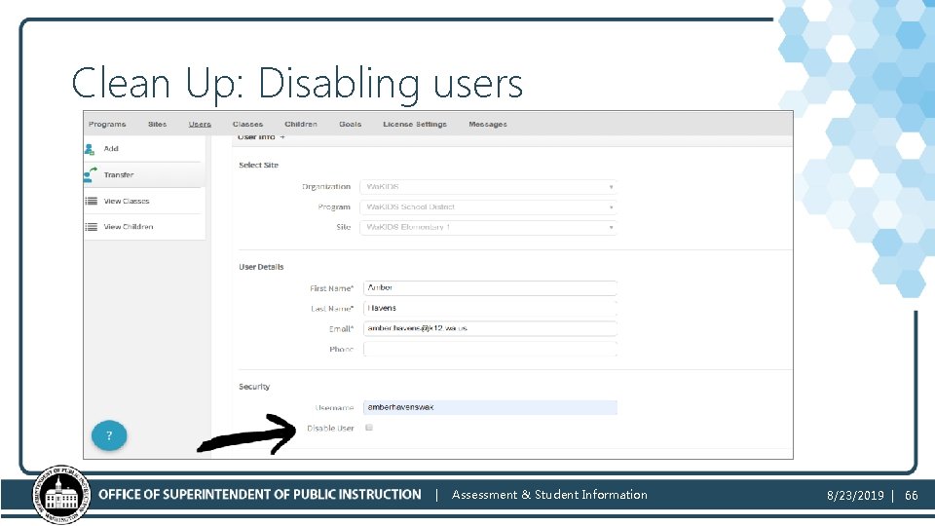Viewport: 935px width, 526px height.
Task: Open the Site dropdown
Action: [488, 227]
